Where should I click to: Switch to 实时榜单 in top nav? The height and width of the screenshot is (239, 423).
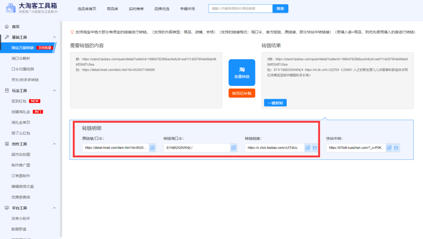point(136,9)
